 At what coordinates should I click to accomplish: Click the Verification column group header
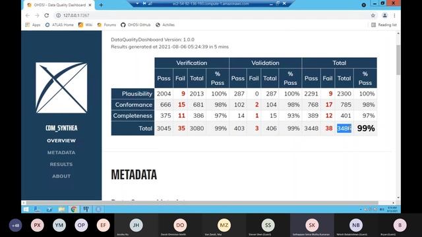pyautogui.click(x=192, y=63)
